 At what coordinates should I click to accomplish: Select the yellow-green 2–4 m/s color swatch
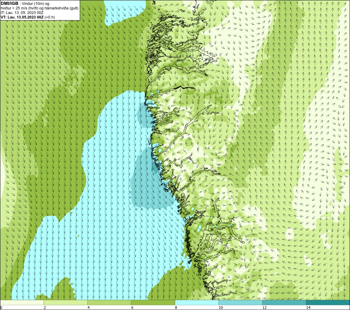point(66,302)
